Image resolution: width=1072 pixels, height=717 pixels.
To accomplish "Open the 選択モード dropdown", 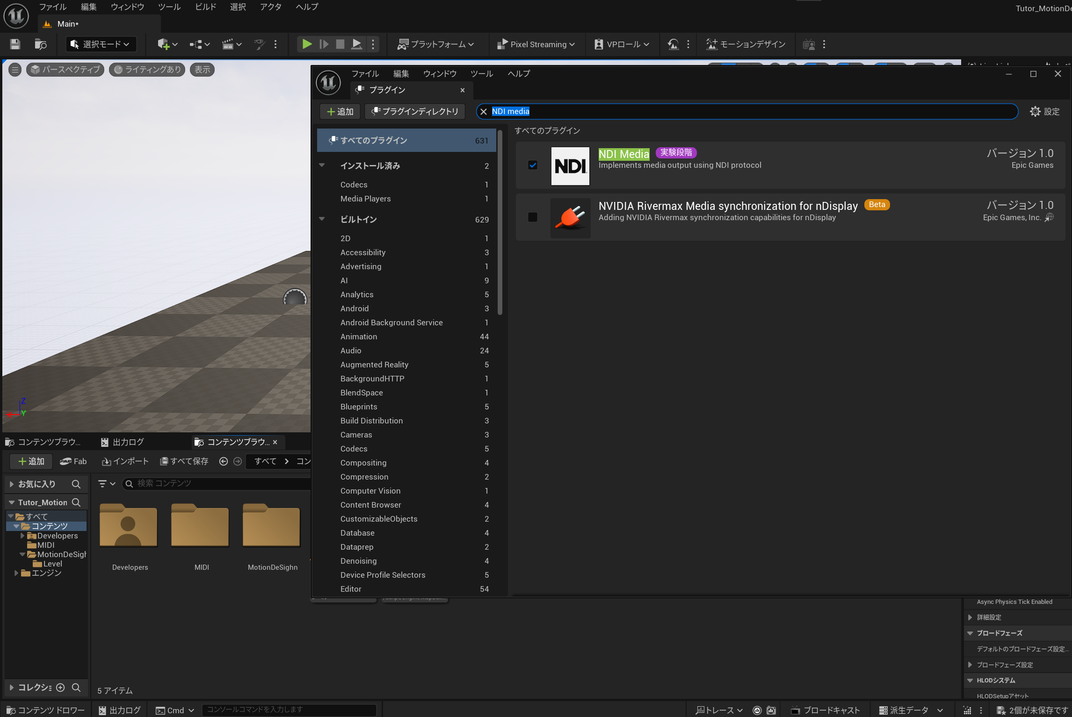I will point(101,44).
